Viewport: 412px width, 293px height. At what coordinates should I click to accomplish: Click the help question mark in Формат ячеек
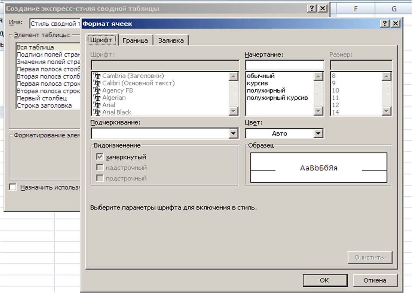tap(385, 24)
